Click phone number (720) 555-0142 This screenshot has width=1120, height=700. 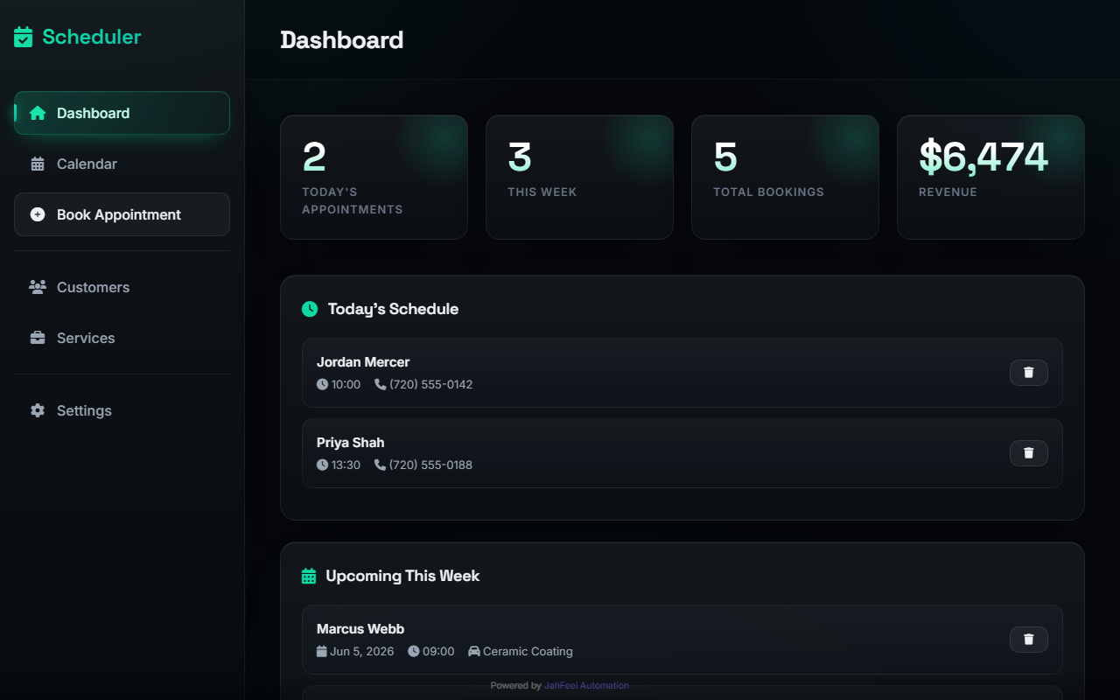tap(431, 384)
